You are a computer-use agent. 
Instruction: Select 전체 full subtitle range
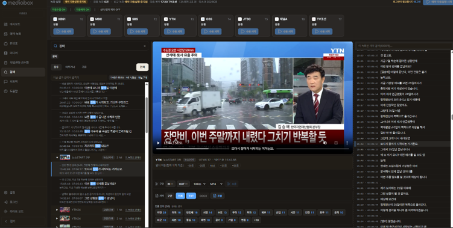tap(180, 196)
